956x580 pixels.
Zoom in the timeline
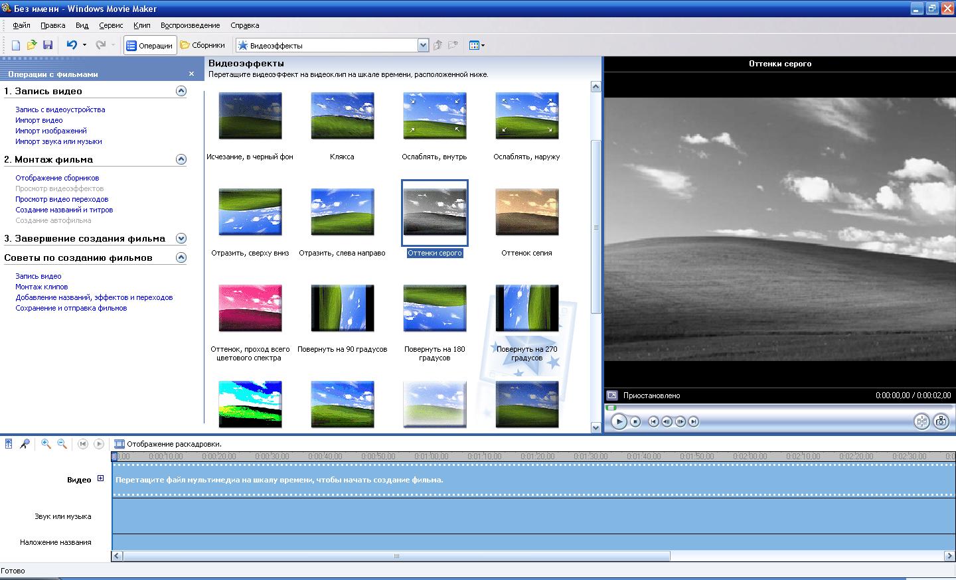point(46,444)
